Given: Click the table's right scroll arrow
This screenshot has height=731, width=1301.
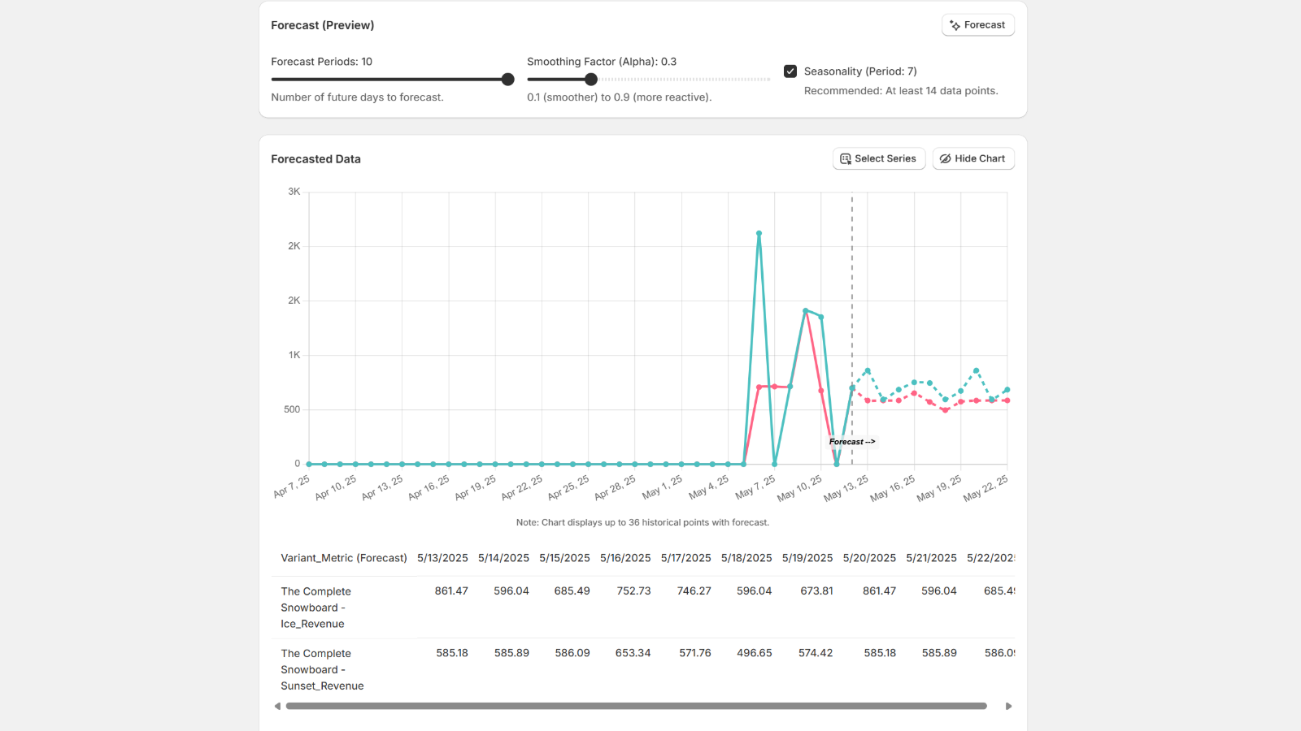Looking at the screenshot, I should pos(1008,707).
